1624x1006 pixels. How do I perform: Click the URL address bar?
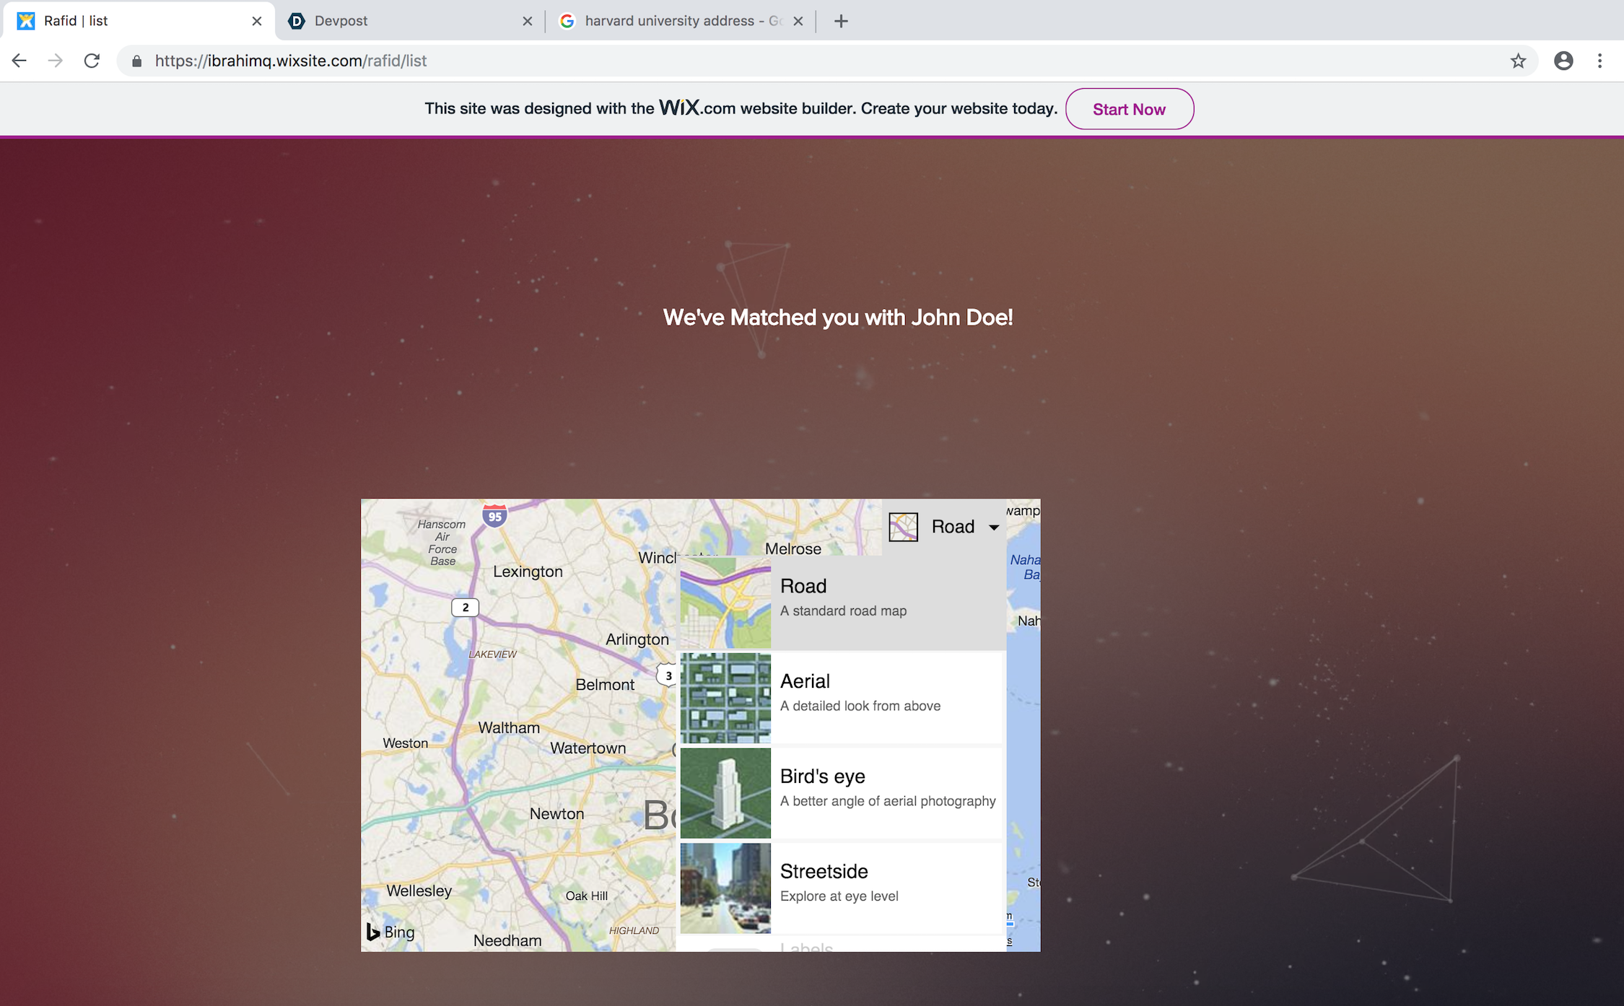click(794, 61)
